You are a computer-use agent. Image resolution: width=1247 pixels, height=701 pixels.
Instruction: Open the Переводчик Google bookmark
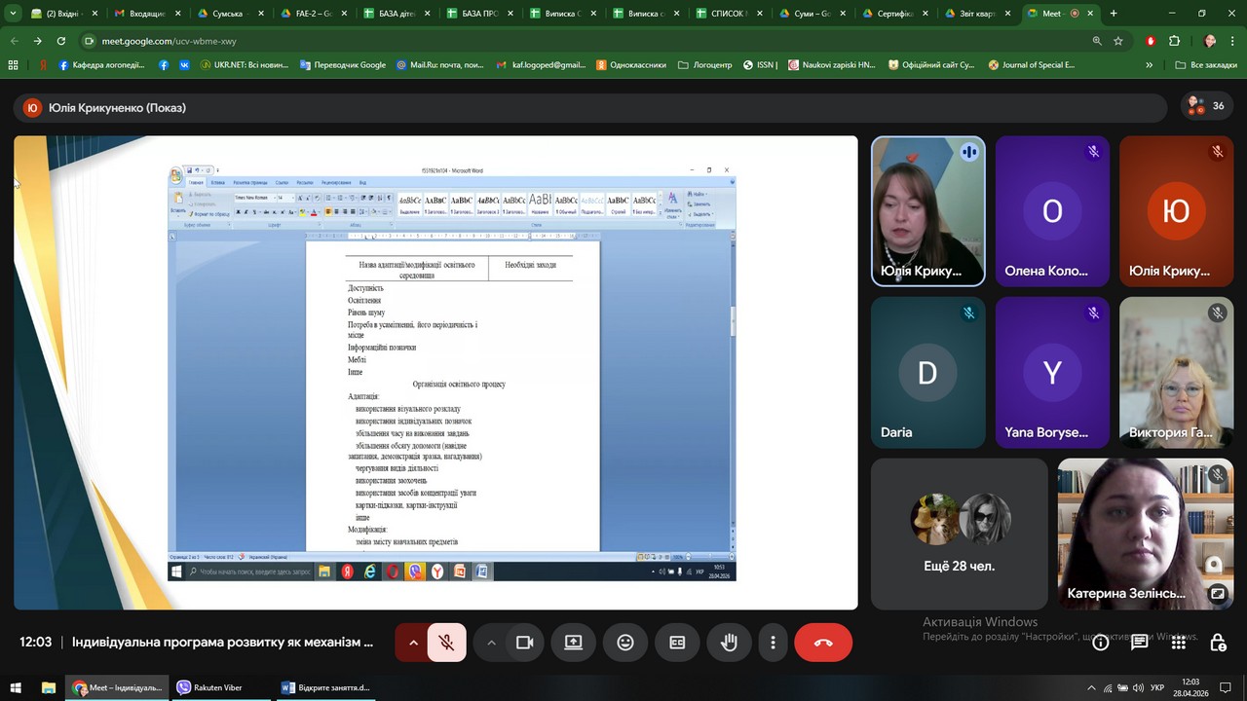[x=341, y=65]
